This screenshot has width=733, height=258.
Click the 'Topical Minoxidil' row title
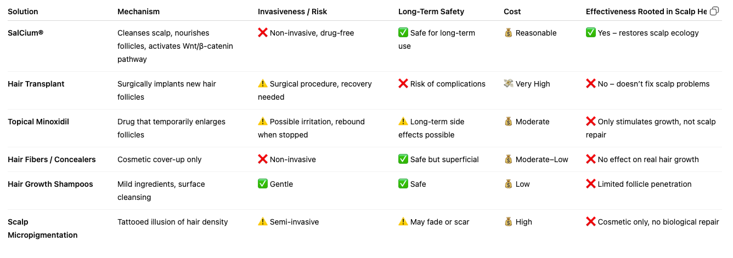click(x=40, y=122)
